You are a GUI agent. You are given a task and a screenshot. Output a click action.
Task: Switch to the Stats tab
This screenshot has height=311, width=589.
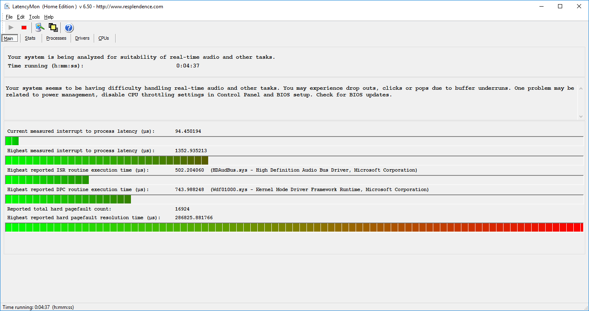coord(30,38)
